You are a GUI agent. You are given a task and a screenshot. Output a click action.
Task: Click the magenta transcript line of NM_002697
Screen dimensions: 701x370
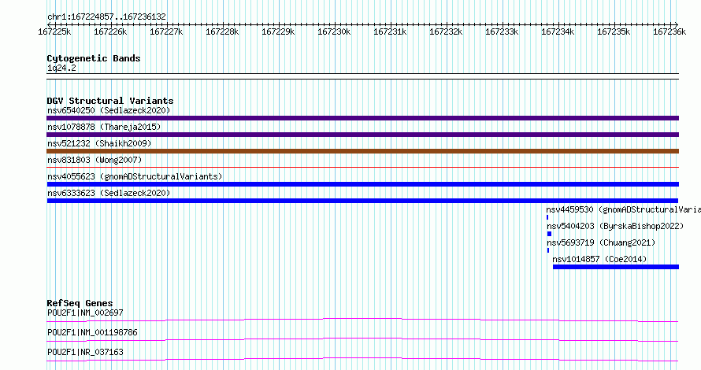pyautogui.click(x=362, y=320)
